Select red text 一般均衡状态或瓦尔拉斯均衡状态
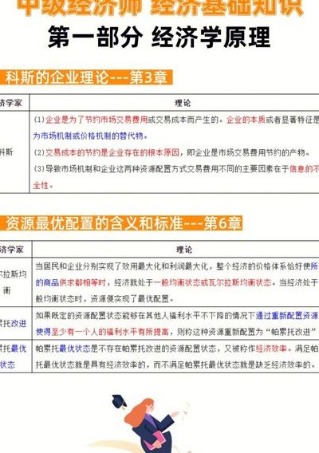 click(212, 282)
